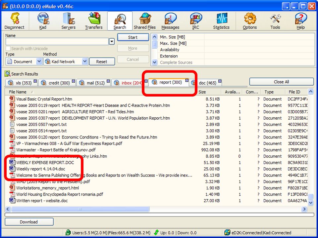Open Shared Files from toolbar
This screenshot has height=238, width=318.
[145, 21]
